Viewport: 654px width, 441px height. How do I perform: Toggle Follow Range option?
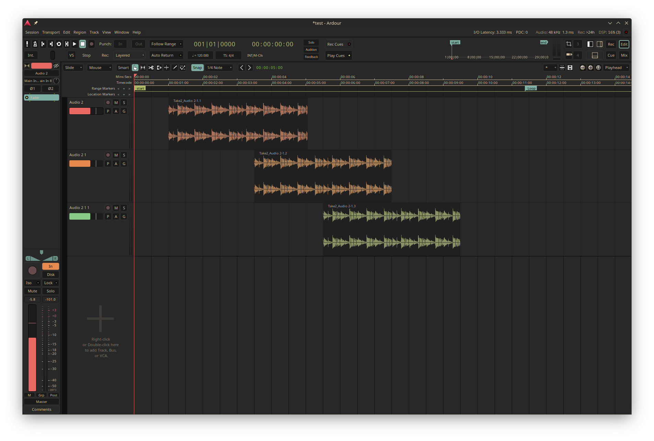pyautogui.click(x=166, y=44)
